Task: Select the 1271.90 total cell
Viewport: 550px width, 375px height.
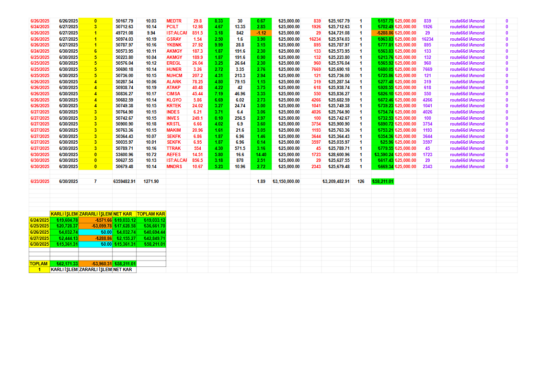Action: (151, 182)
